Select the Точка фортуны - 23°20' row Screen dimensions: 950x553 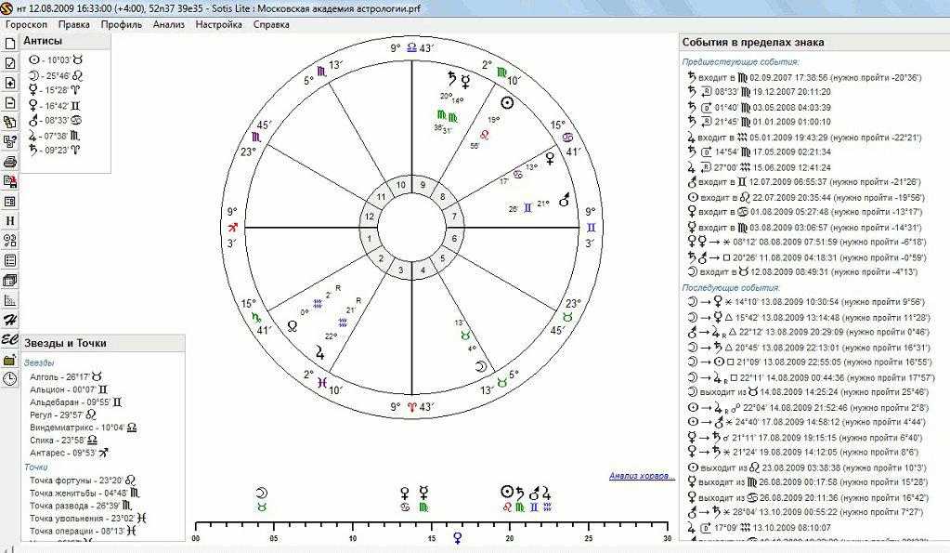(83, 481)
